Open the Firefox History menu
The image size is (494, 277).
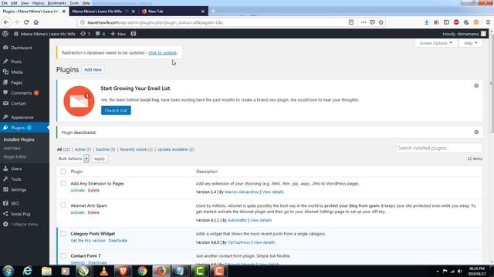(38, 3)
